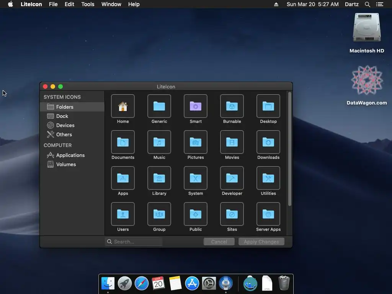
Task: Select the Movies folder icon
Action: 232,142
